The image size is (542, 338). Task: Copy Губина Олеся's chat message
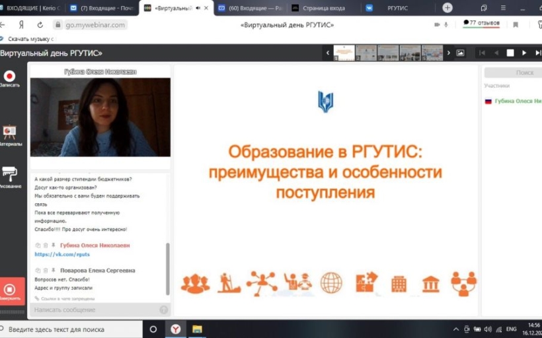38,245
